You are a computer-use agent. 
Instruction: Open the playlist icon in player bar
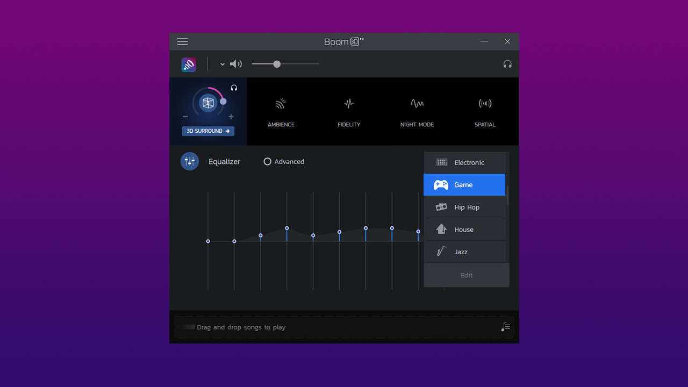[505, 327]
